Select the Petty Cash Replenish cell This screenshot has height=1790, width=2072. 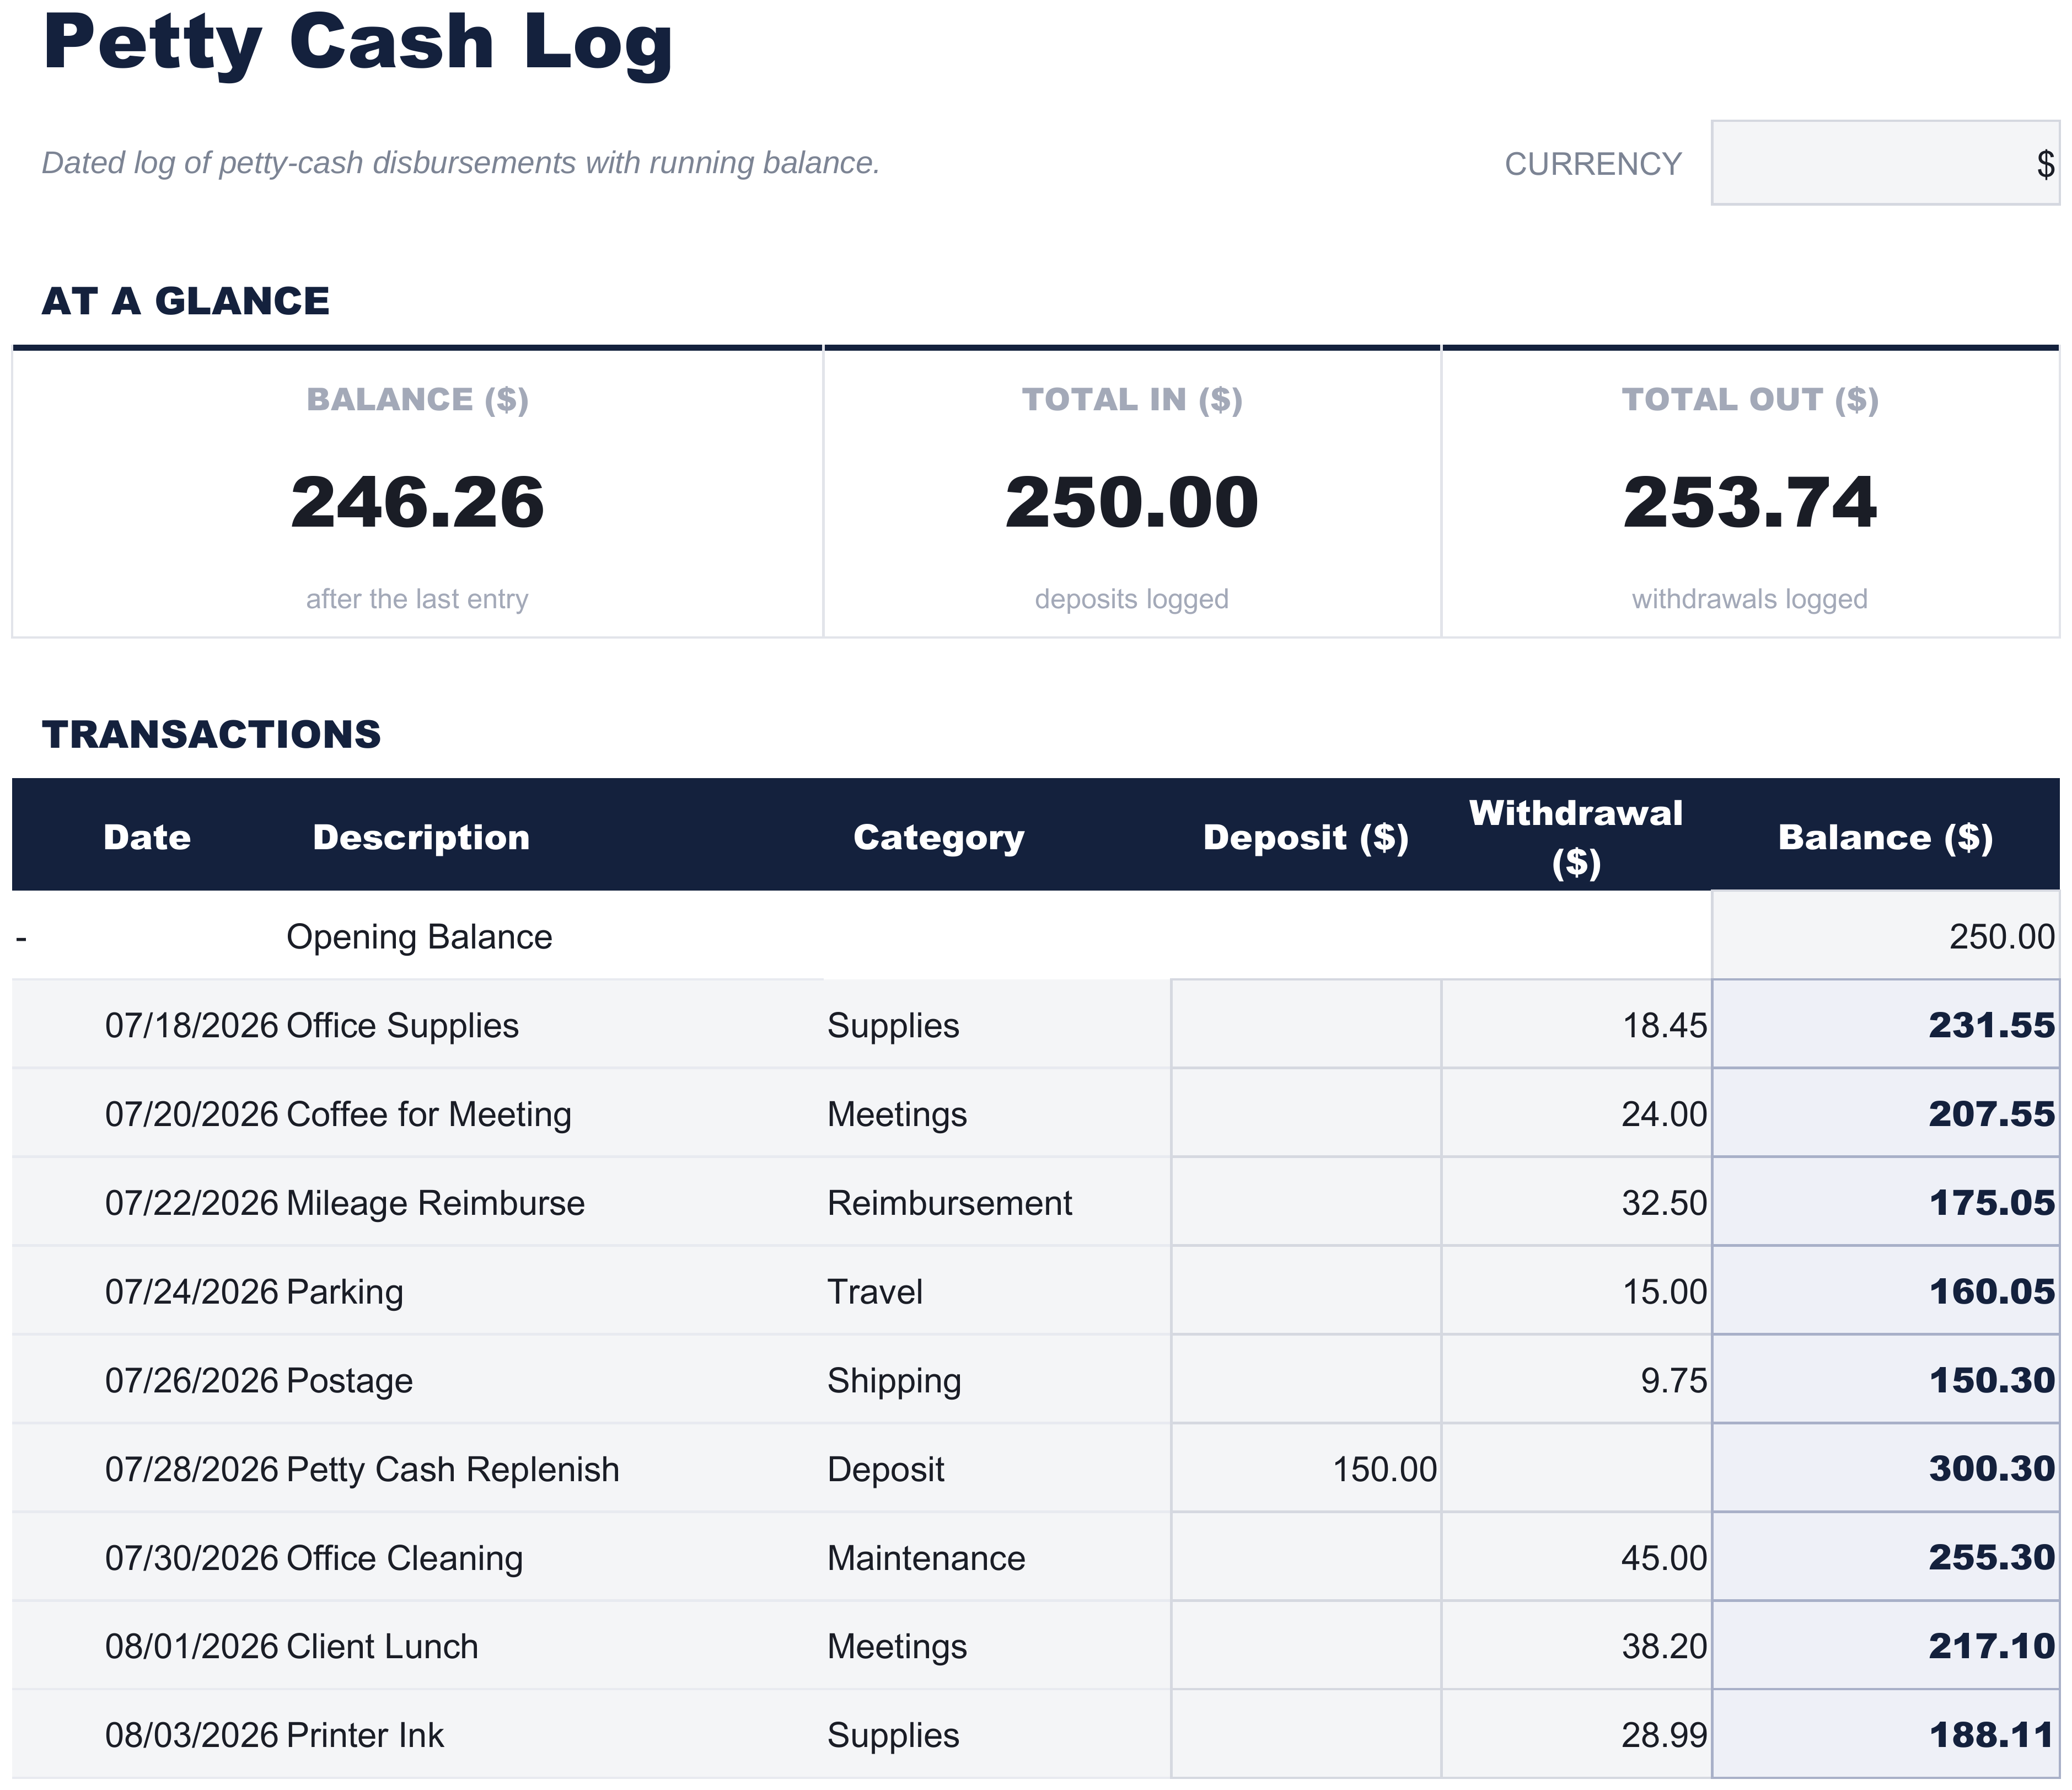coord(553,1468)
